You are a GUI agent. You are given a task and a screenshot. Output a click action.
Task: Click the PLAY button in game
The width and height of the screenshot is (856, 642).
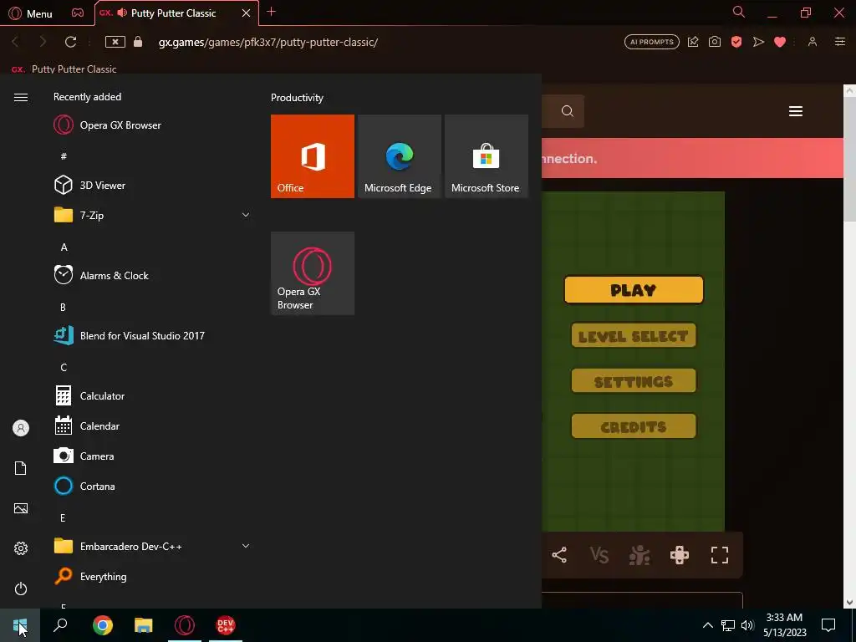634,290
